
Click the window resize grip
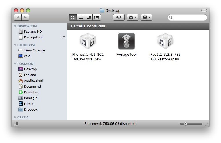point(207,125)
